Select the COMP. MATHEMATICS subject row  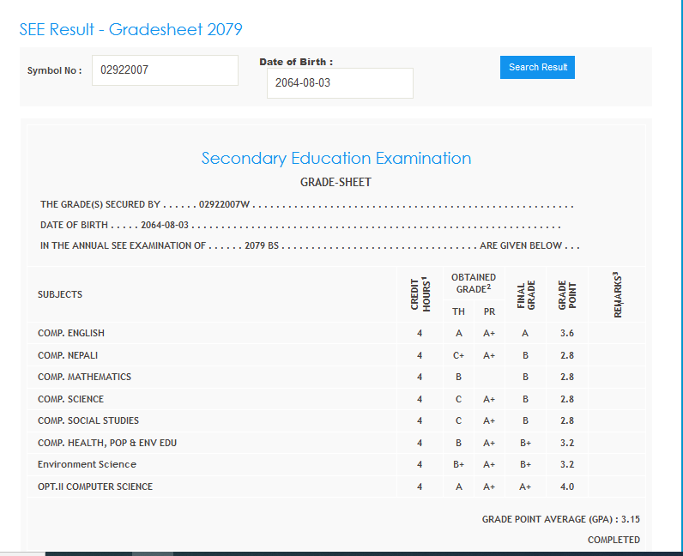(x=84, y=377)
